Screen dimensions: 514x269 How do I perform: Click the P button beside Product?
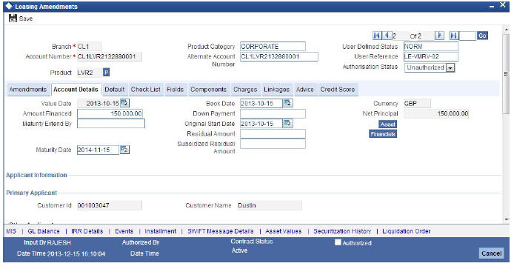[x=106, y=73]
